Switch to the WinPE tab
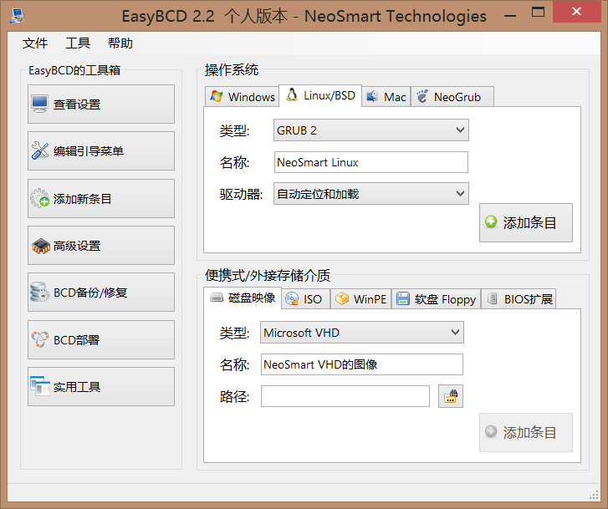 [x=361, y=299]
